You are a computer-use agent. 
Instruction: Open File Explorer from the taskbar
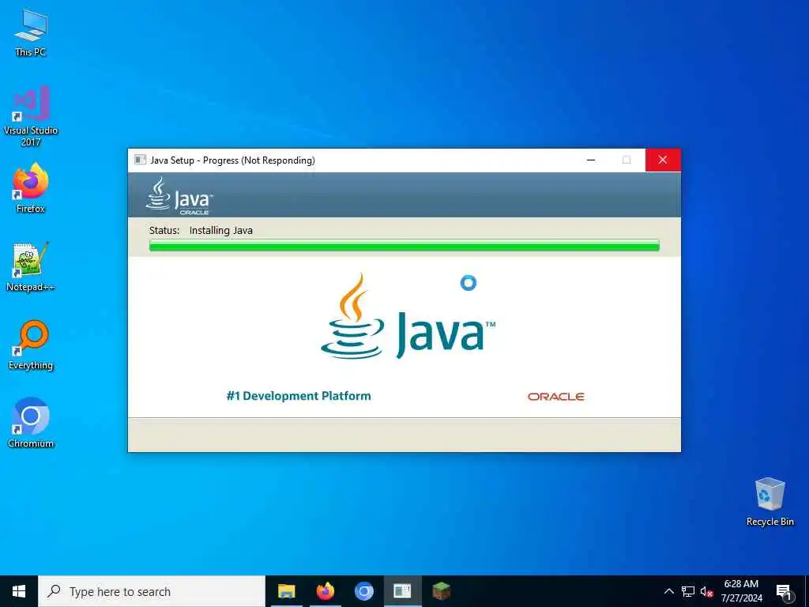tap(286, 591)
